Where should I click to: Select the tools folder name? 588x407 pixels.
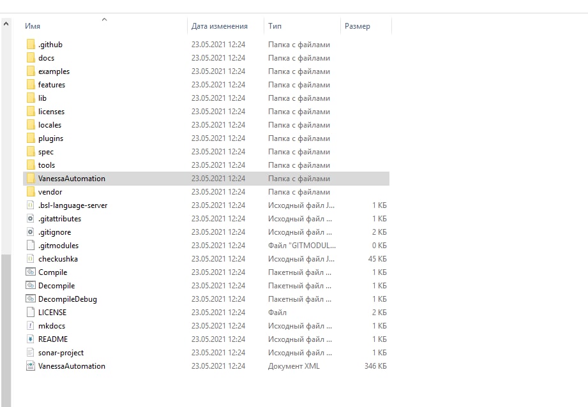tap(47, 165)
